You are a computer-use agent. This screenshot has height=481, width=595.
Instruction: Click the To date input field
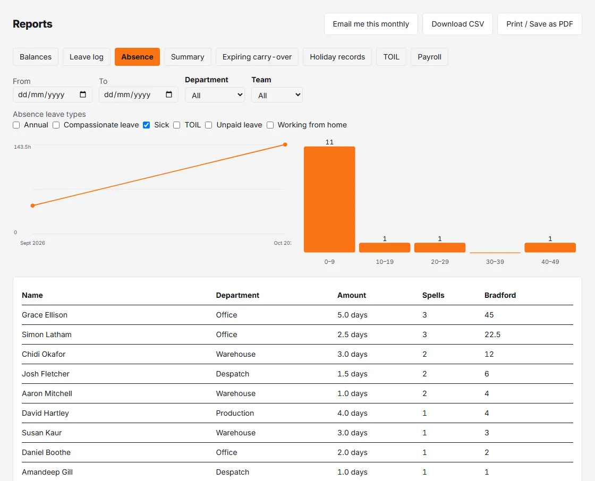(x=139, y=95)
